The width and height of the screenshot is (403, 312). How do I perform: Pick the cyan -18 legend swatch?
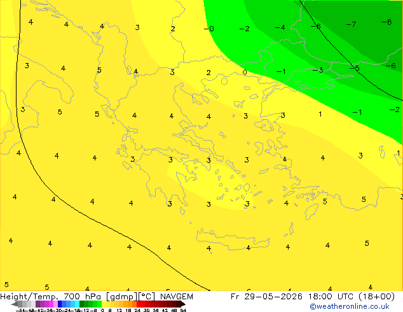point(77,304)
